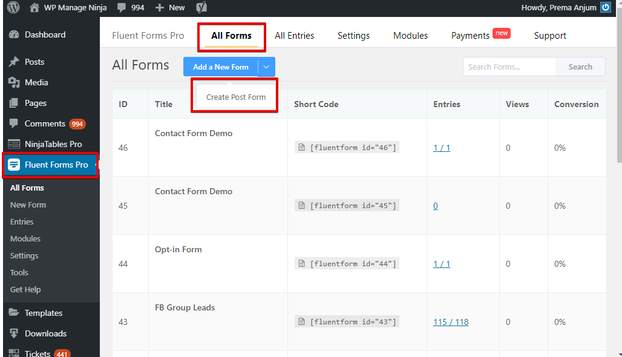
Task: Click the Entries column header
Action: point(447,104)
